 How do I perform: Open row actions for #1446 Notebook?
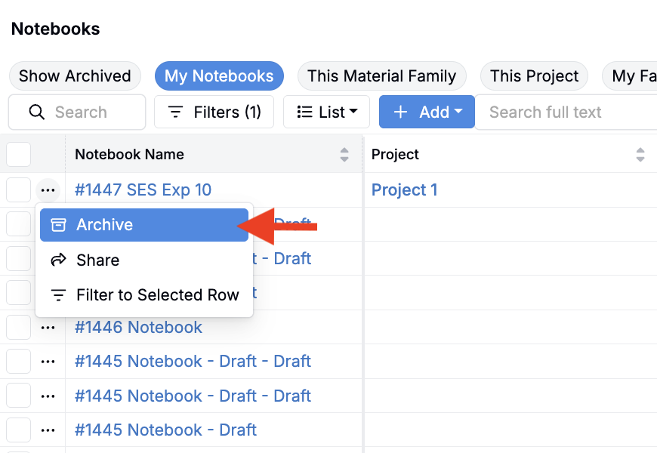coord(48,328)
